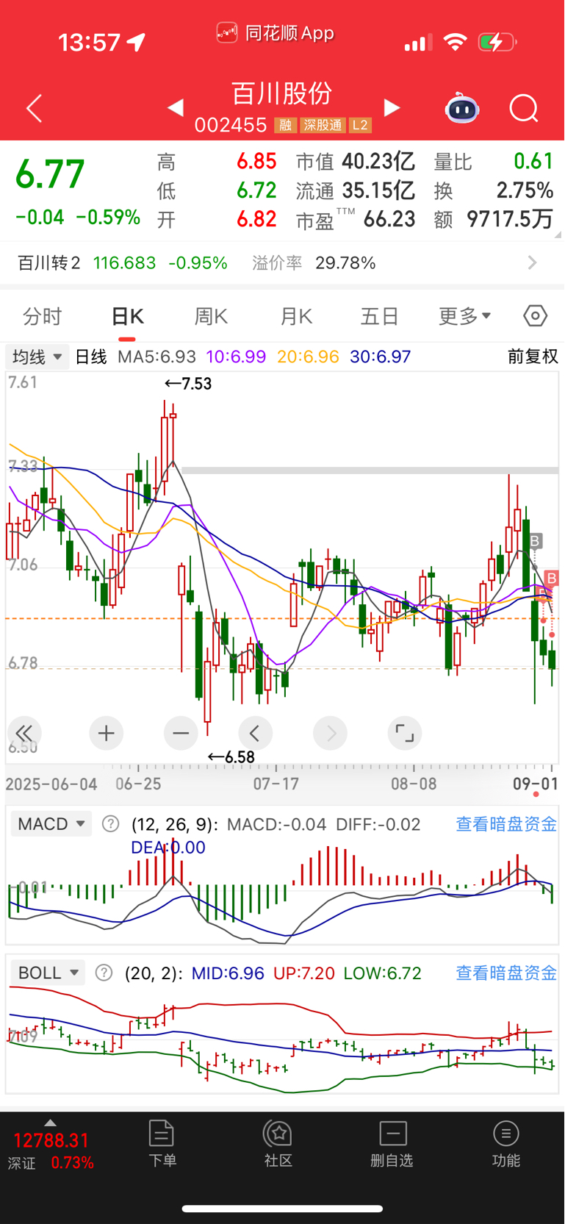Viewport: 565px width, 1224px height.
Task: Tap 市盈 66.23 value
Action: (x=389, y=219)
